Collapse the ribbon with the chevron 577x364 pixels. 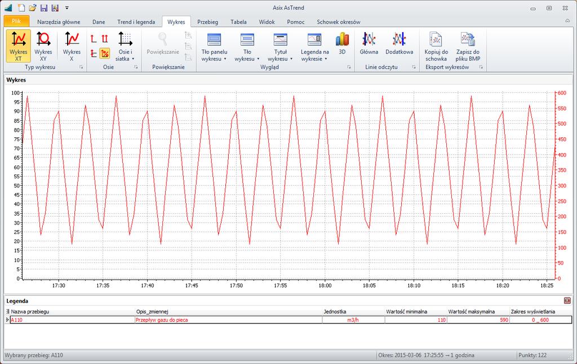[x=567, y=21]
